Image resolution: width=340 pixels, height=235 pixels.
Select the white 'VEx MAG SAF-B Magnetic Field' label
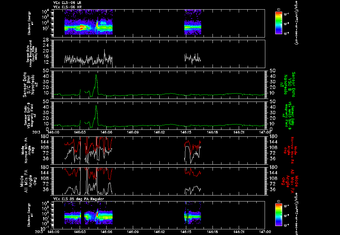coord(30,115)
